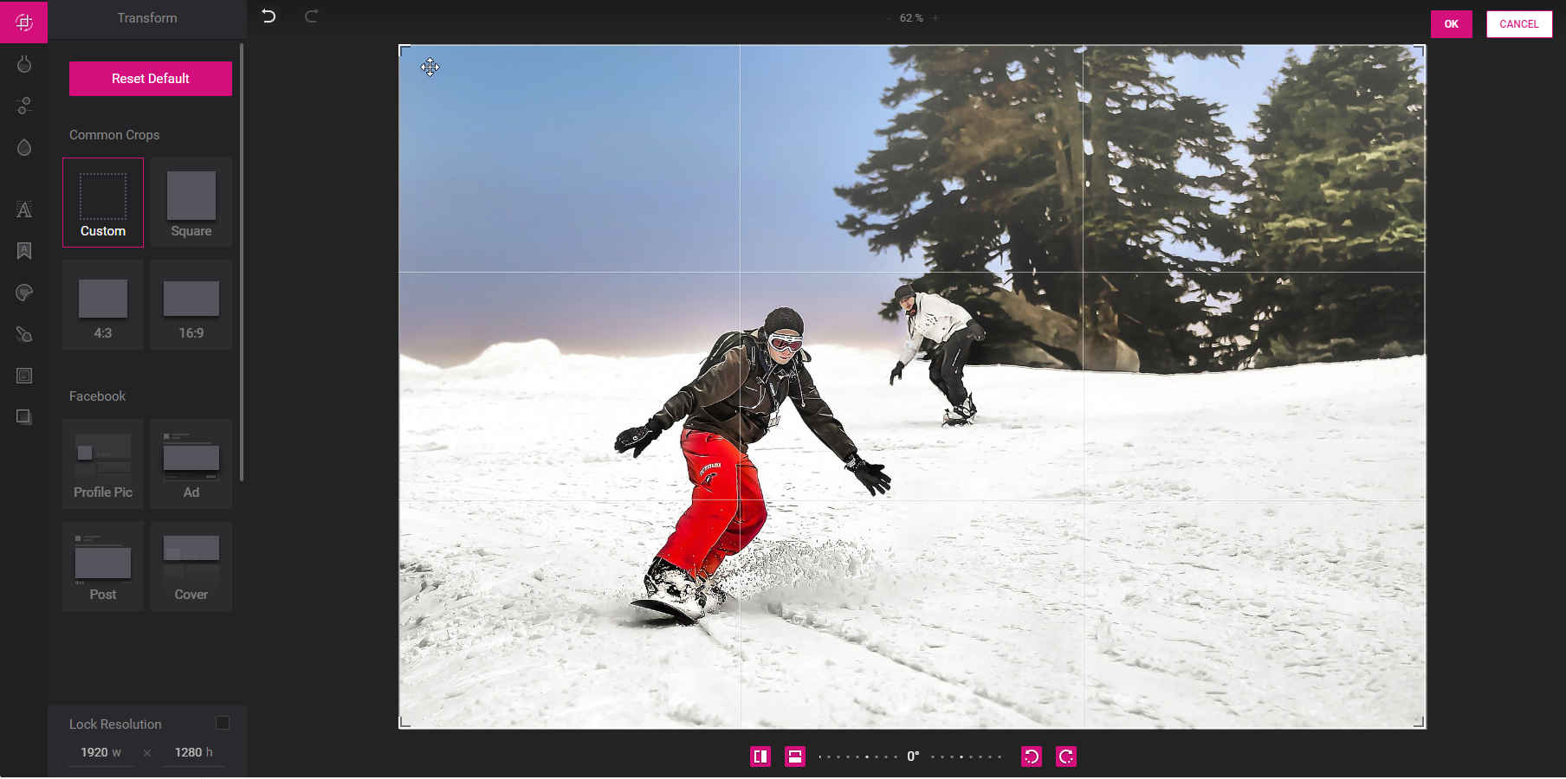The width and height of the screenshot is (1566, 779).
Task: Select the Crop & Transform tool icon
Action: click(24, 22)
